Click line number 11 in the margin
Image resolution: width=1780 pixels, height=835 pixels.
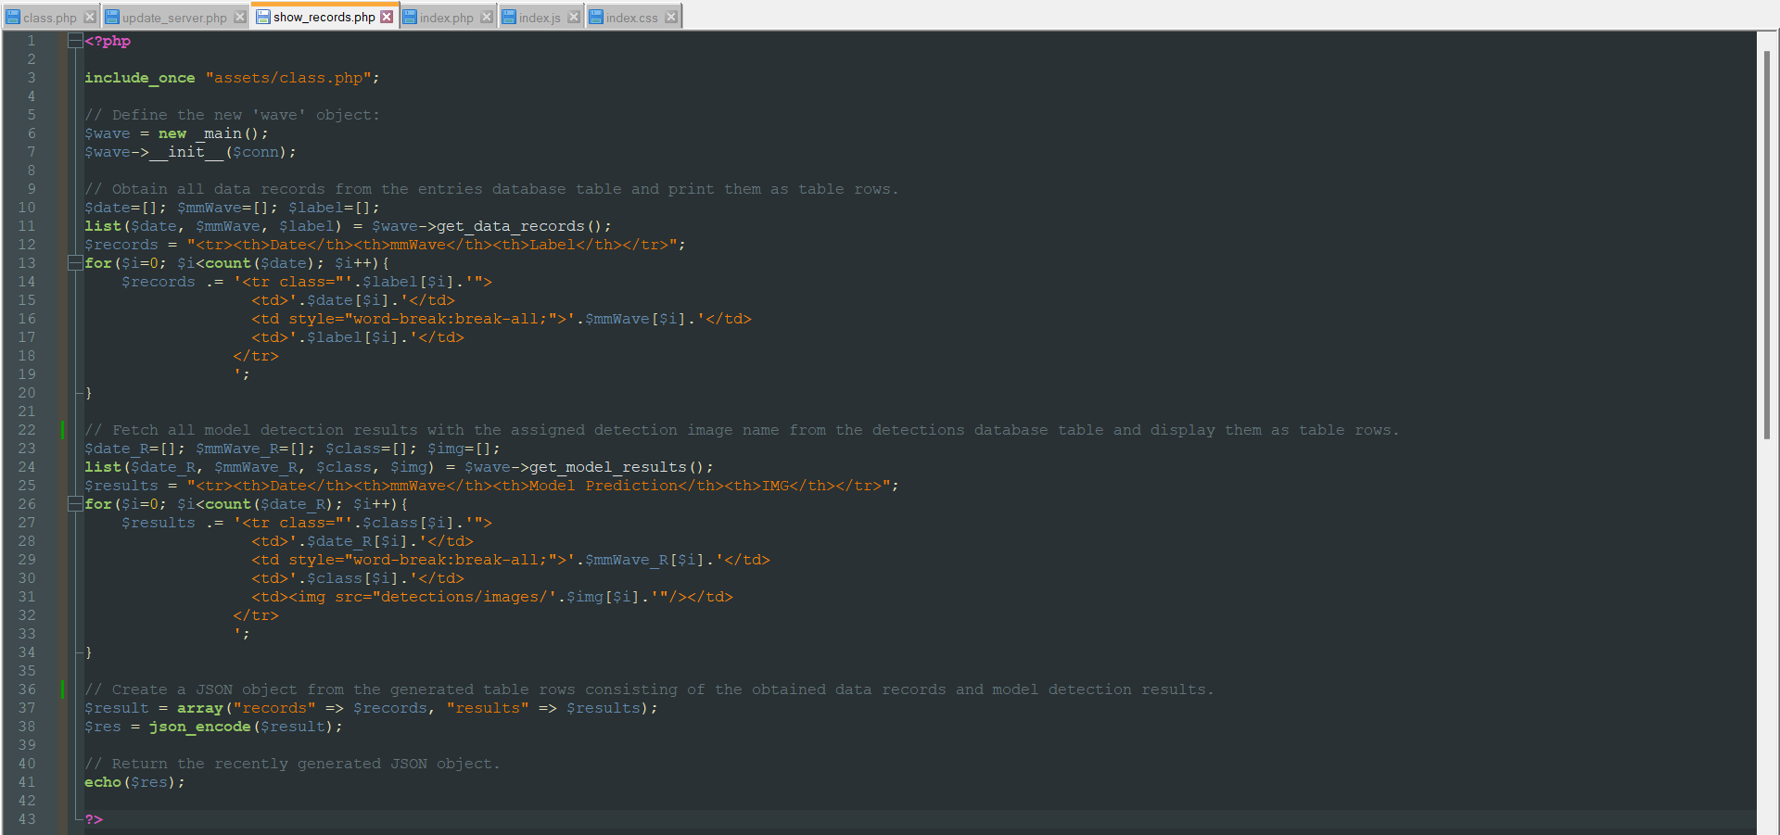27,225
